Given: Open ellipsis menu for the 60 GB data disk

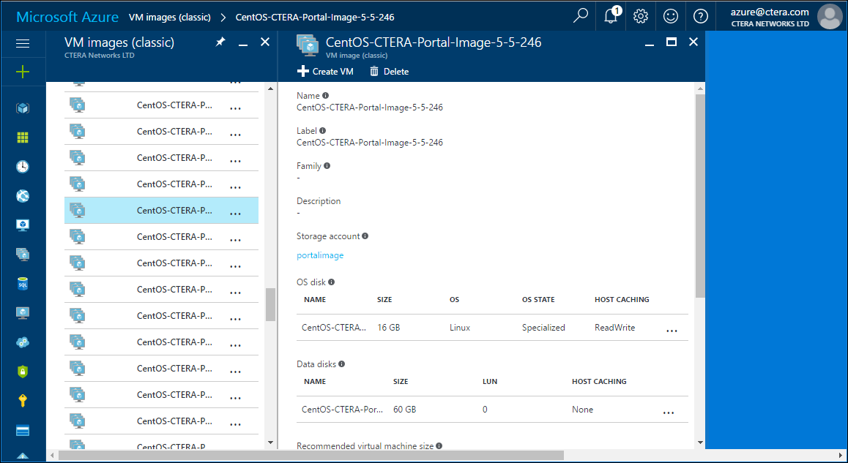Looking at the screenshot, I should pyautogui.click(x=669, y=413).
